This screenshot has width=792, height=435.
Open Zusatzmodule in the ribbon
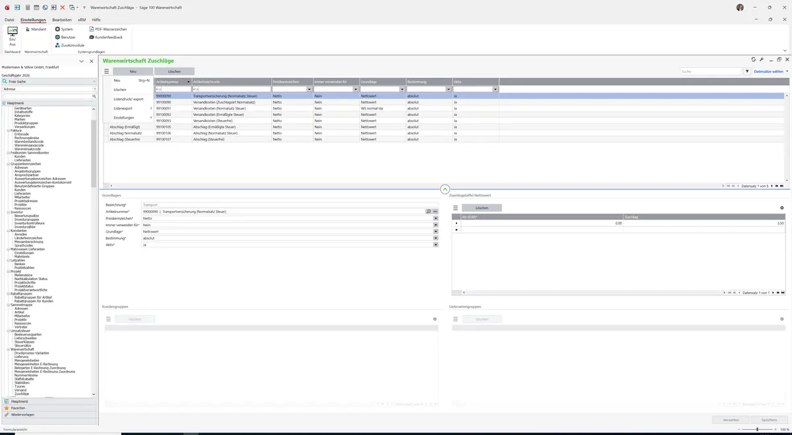pos(69,45)
